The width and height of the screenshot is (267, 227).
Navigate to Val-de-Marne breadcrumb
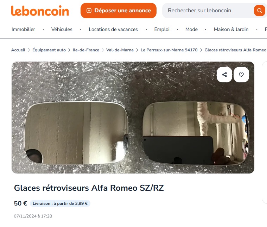coord(120,50)
